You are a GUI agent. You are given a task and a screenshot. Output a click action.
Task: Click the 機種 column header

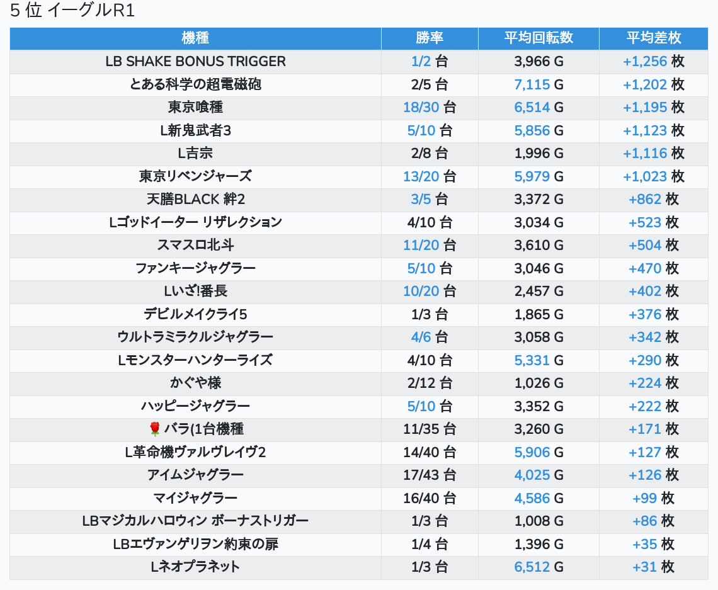(195, 38)
